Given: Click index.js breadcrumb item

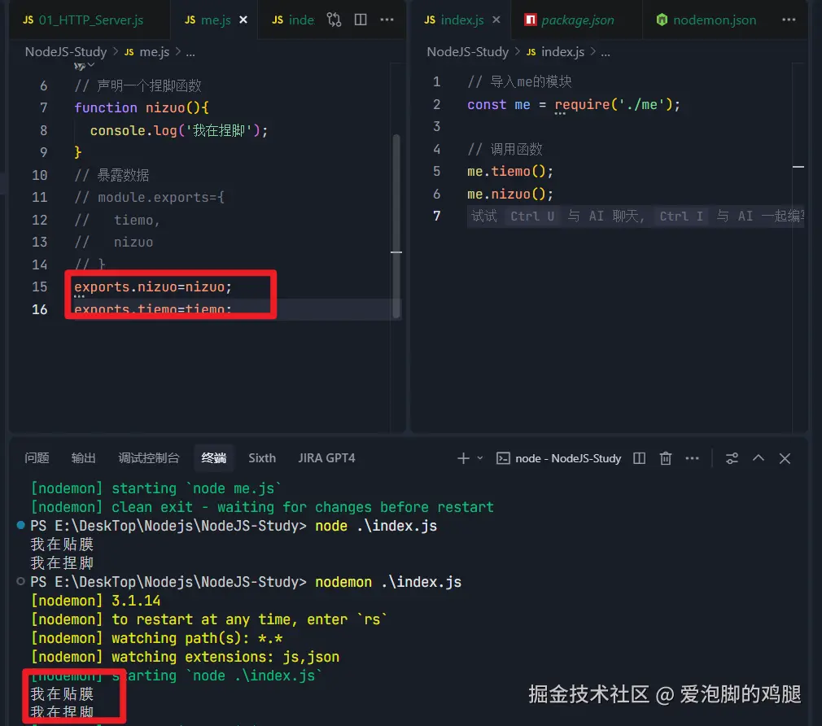Looking at the screenshot, I should (555, 52).
